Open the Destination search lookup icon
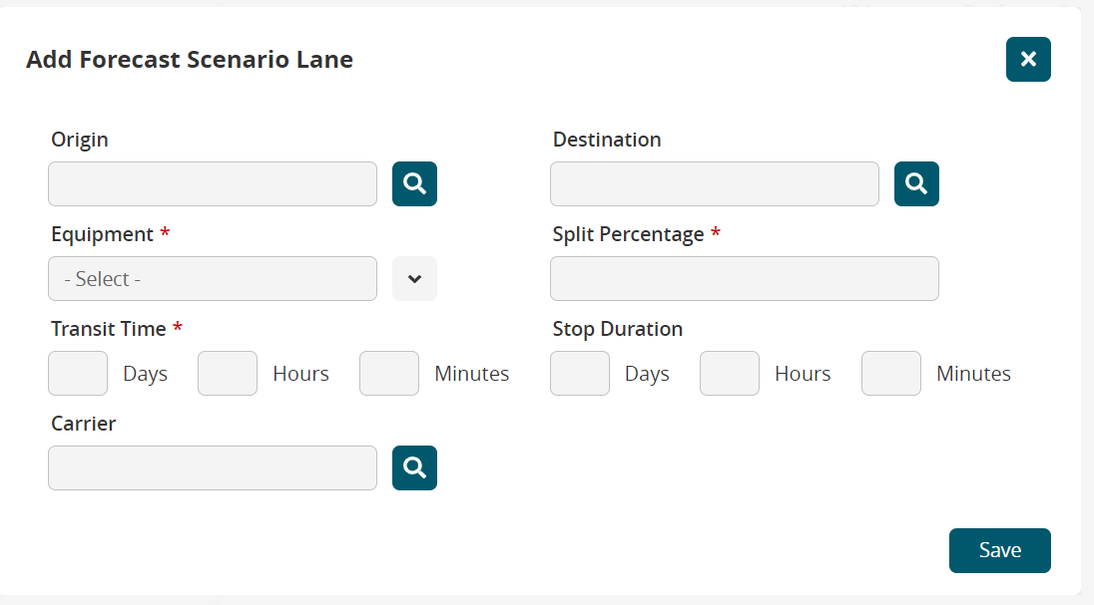 click(x=916, y=183)
